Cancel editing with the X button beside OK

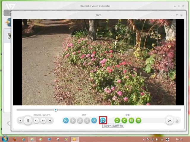[177, 121]
